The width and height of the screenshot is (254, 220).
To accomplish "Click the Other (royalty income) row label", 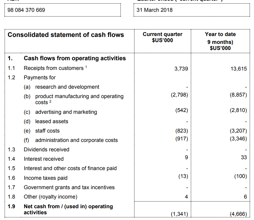I will click(51, 197).
